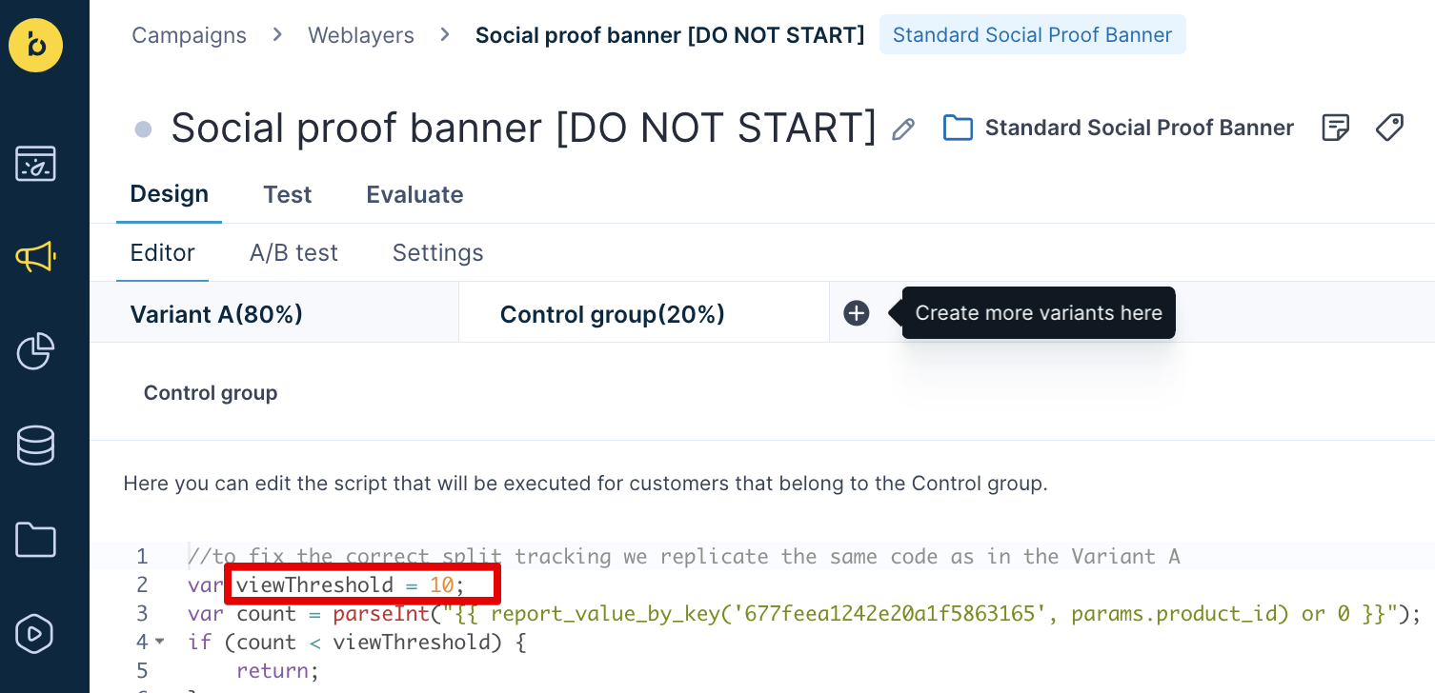The width and height of the screenshot is (1435, 693).
Task: Go to Weblayers breadcrumb
Action: click(361, 35)
